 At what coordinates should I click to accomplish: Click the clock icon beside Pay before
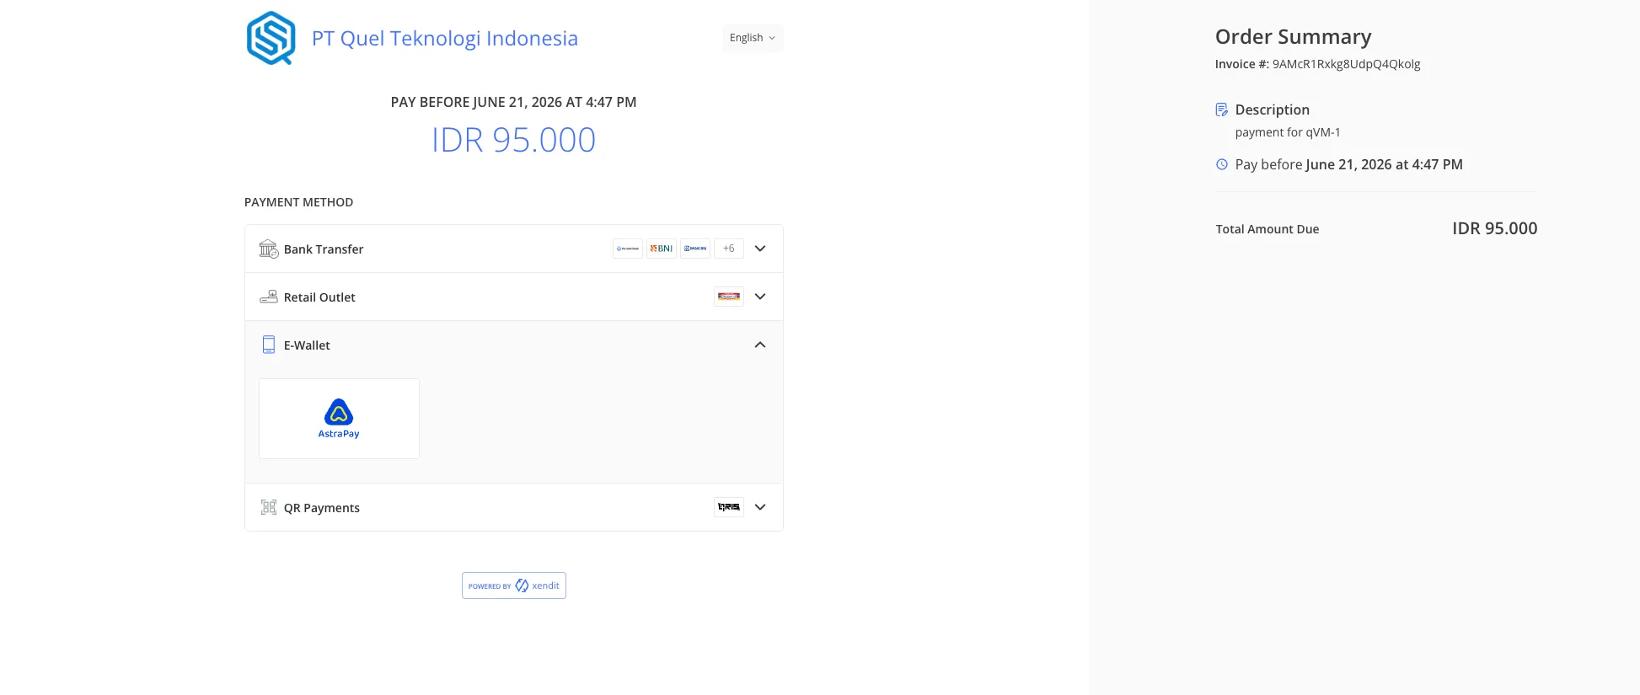click(1221, 164)
